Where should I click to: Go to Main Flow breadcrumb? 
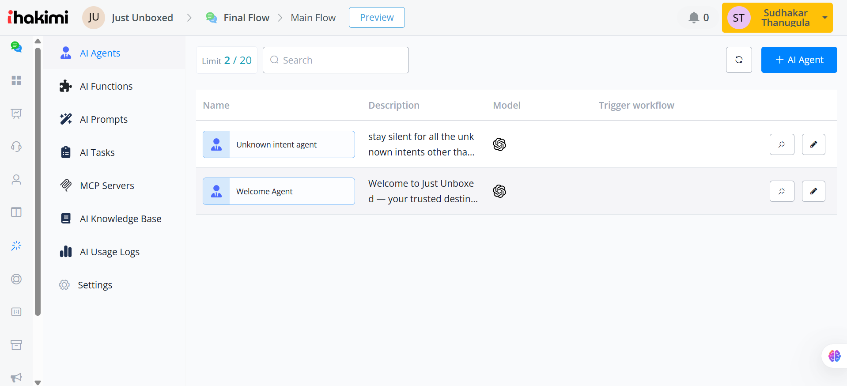coord(313,18)
